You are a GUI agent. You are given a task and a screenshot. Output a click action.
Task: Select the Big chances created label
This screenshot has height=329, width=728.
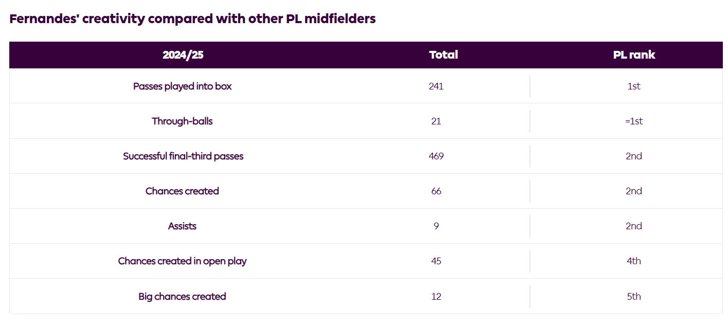click(182, 297)
